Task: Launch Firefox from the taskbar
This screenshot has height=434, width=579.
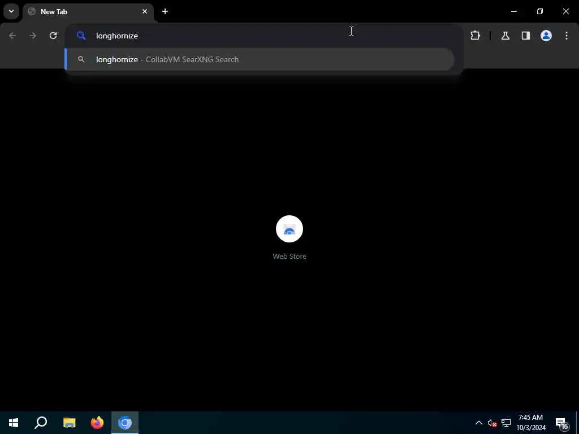Action: click(97, 423)
